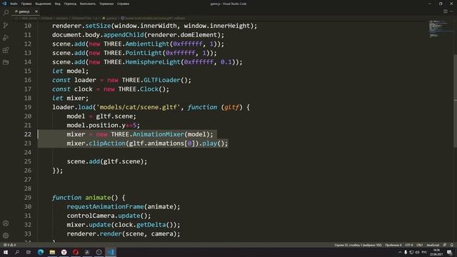Click the feedback icon in status bar
Viewport: 457px width, 257px height.
tap(445, 245)
